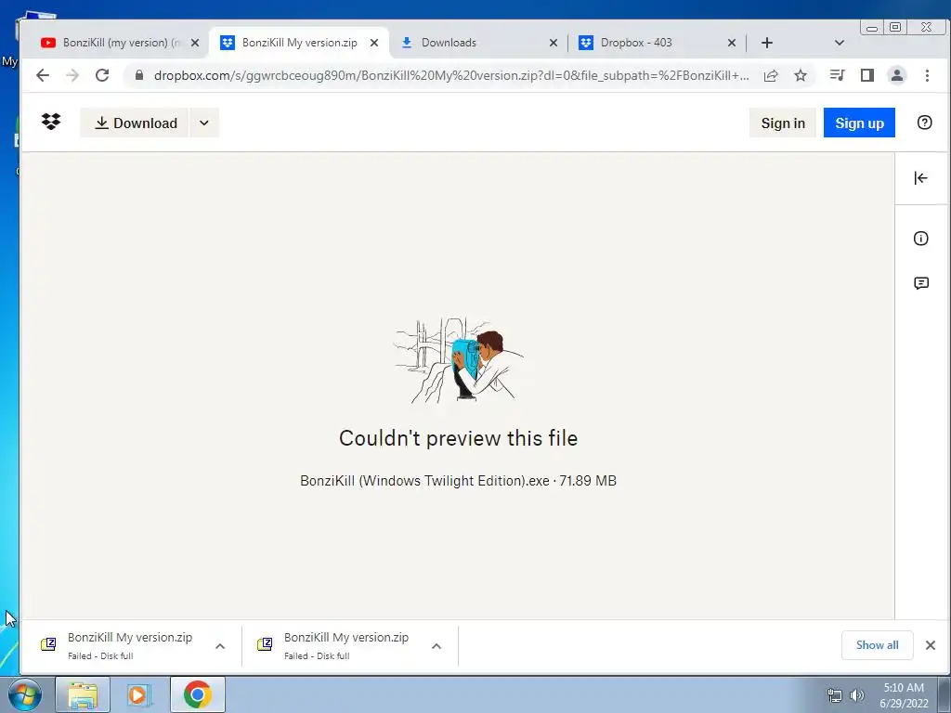Reload the page with the refresh icon
951x713 pixels.
pyautogui.click(x=102, y=75)
